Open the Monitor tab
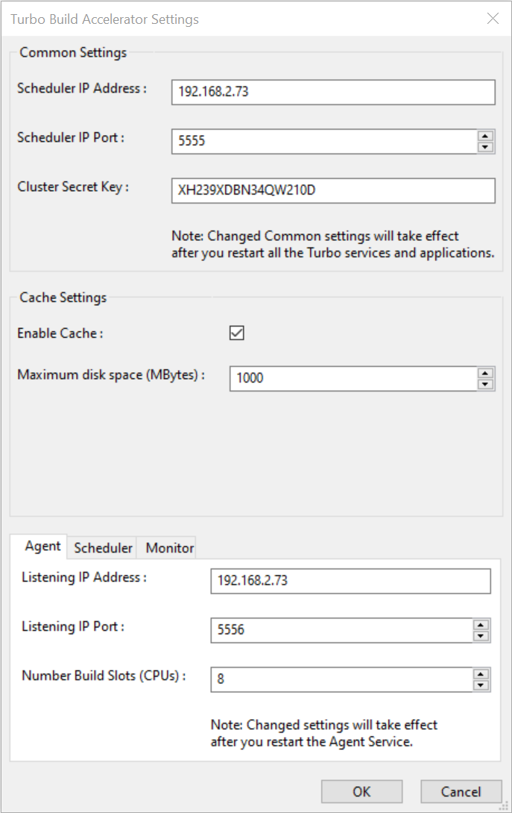 (170, 547)
